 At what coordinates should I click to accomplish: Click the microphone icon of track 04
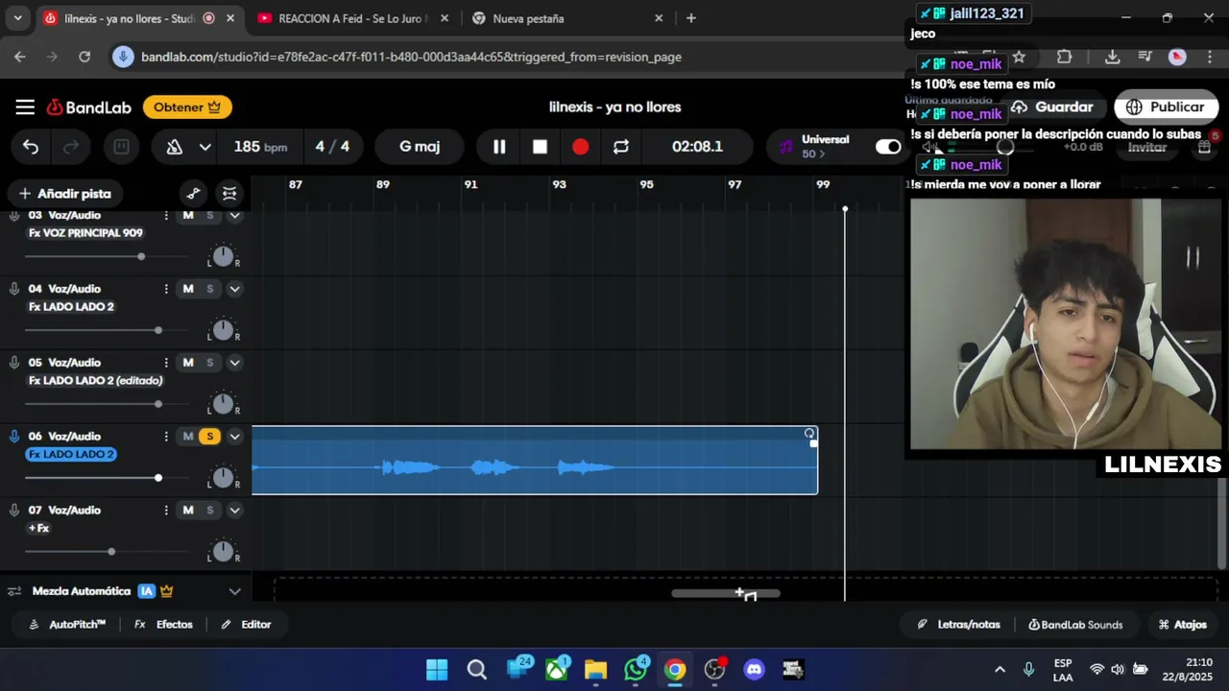pos(14,289)
